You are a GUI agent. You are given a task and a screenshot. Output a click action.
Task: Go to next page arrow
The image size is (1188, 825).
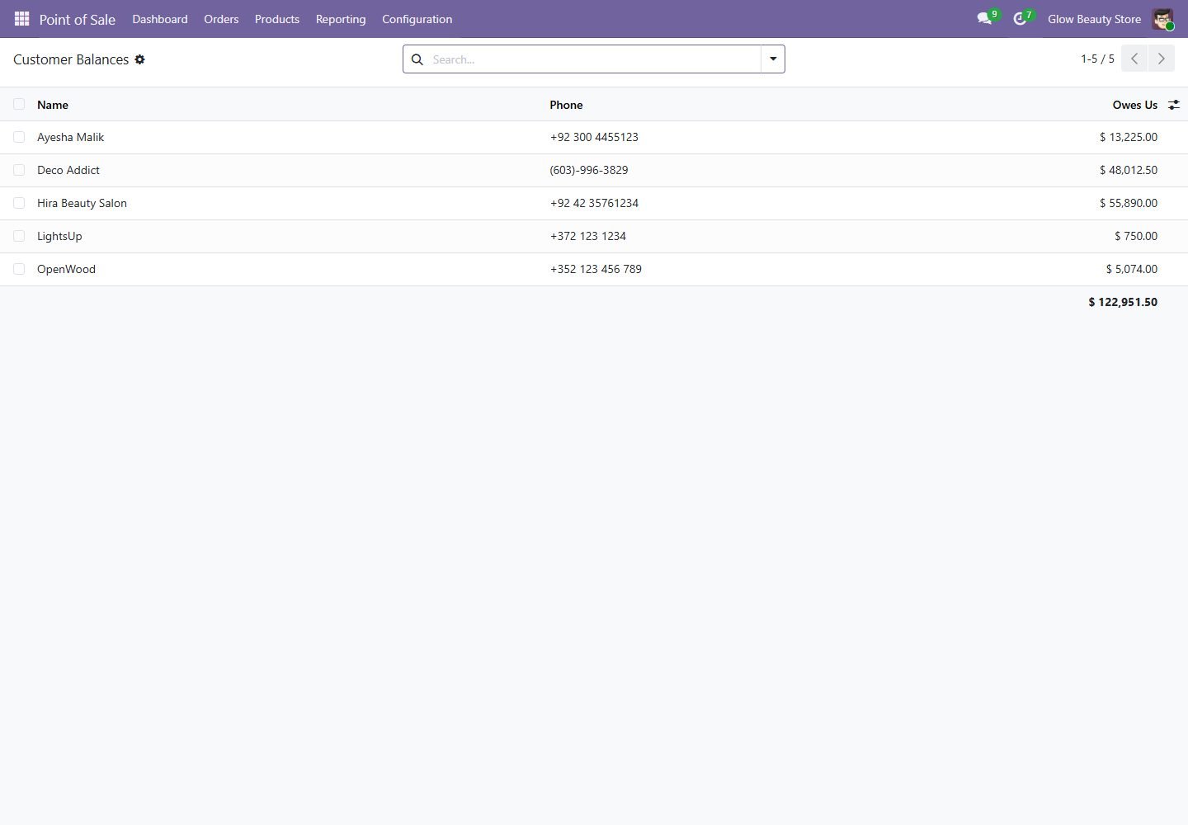1161,59
